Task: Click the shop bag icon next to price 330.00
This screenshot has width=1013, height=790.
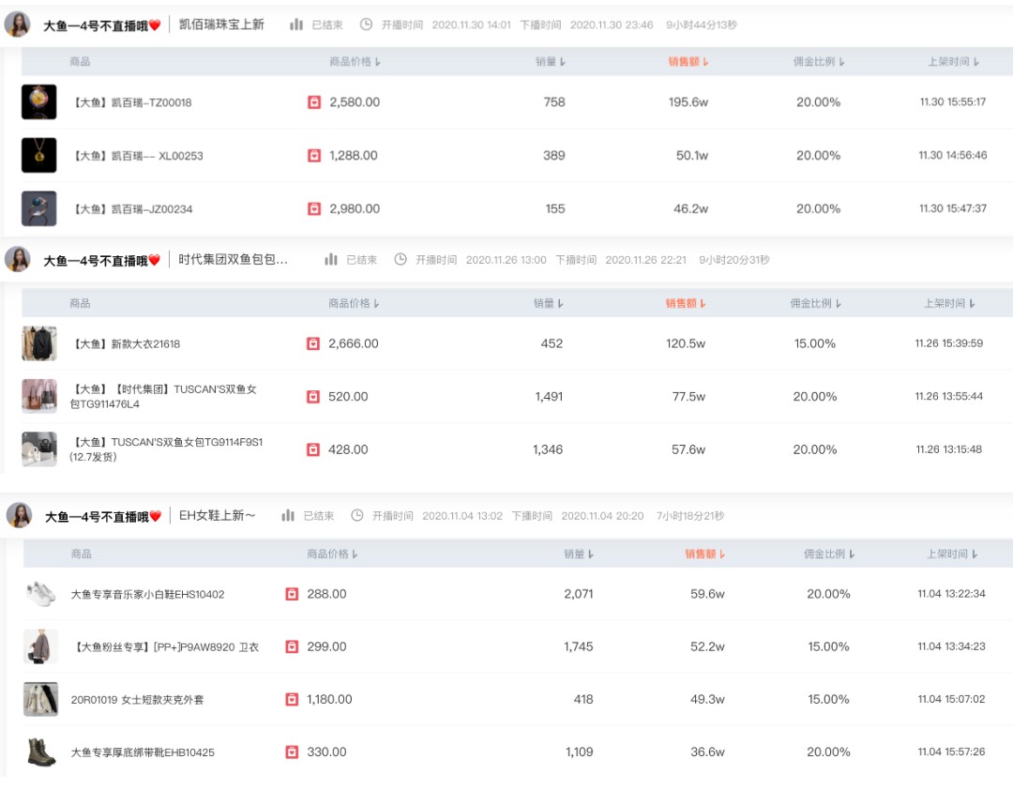Action: 292,752
